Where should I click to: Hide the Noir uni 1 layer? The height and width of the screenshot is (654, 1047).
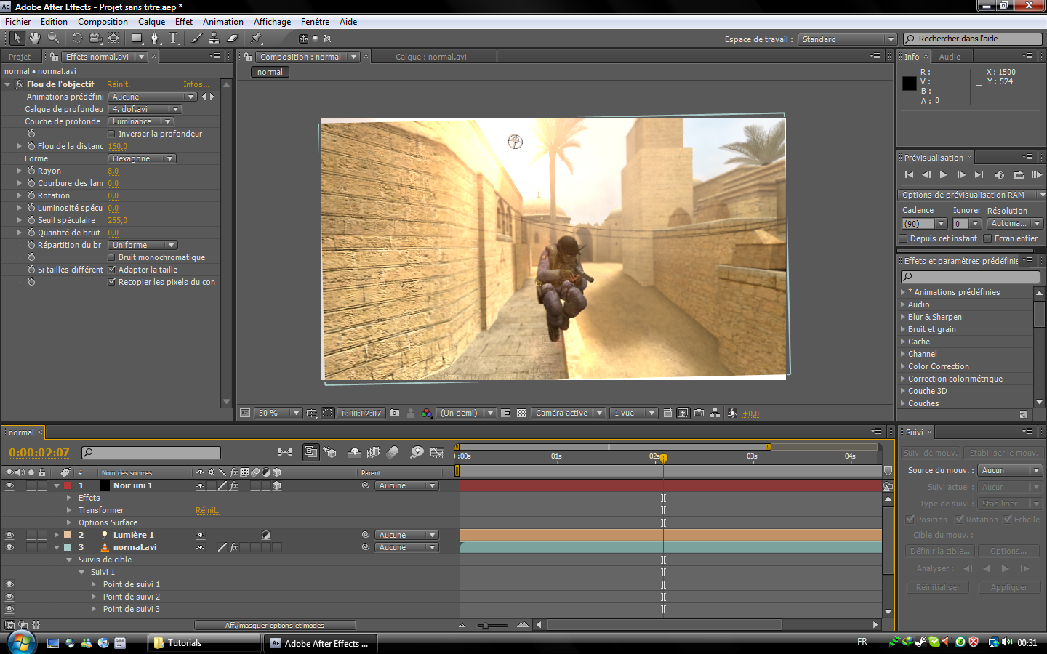pyautogui.click(x=9, y=485)
